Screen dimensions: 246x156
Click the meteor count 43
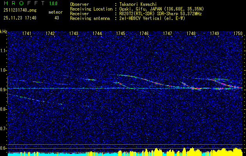(57, 18)
